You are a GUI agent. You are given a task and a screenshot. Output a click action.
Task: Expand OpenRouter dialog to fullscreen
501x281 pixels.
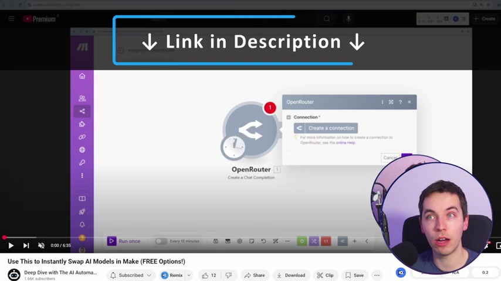(x=391, y=102)
